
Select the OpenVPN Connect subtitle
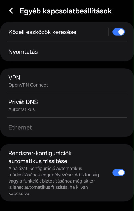coord(28,85)
